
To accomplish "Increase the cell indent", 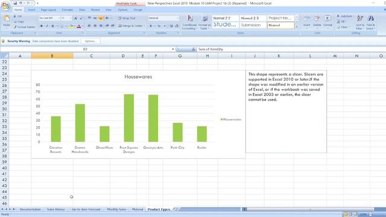I will pos(113,26).
